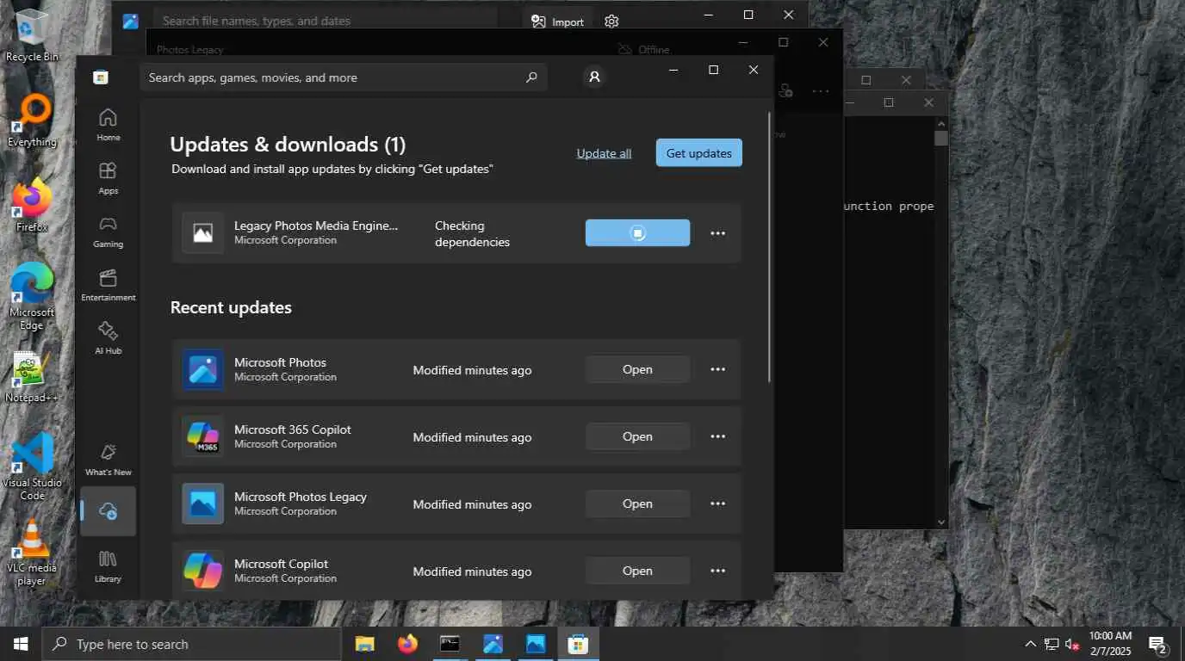Open more options for Microsoft Photos Legacy
Image resolution: width=1185 pixels, height=661 pixels.
[717, 503]
